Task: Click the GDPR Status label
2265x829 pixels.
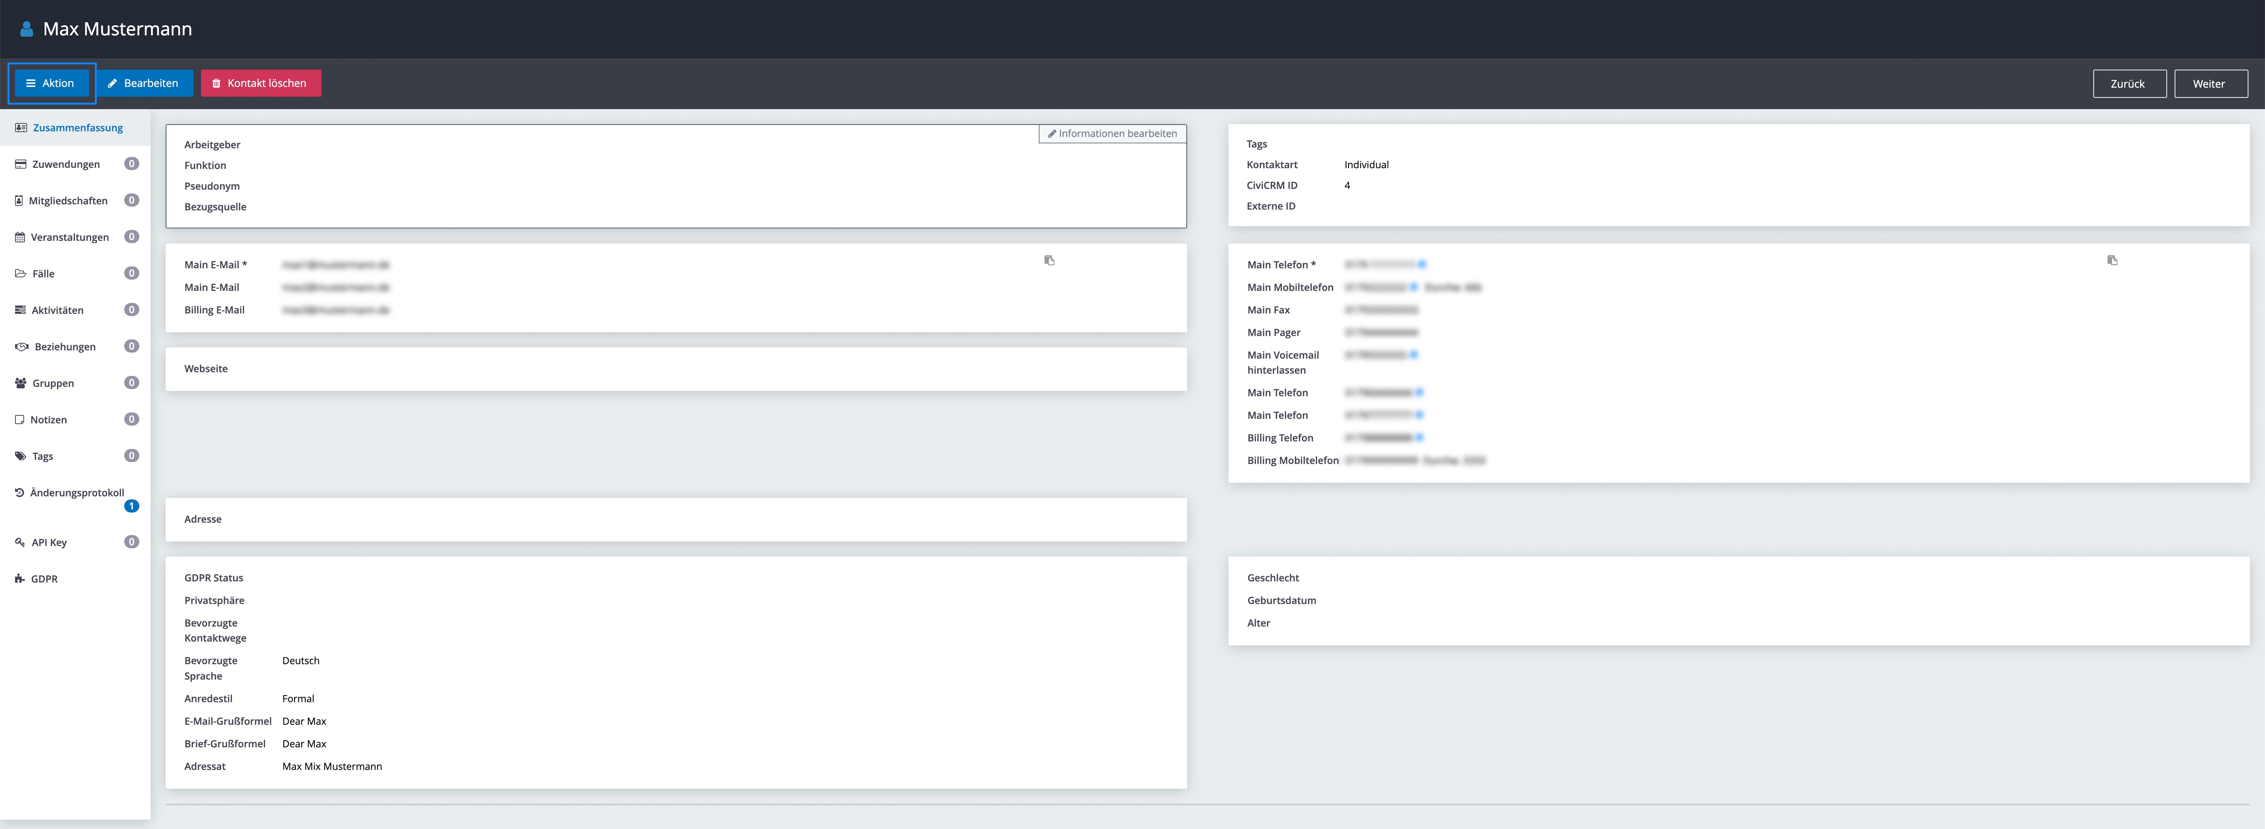Action: (x=214, y=578)
